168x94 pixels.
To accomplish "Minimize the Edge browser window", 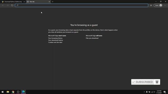I will 156,2.
